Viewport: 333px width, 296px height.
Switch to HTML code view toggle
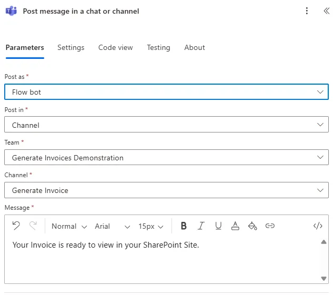[318, 226]
